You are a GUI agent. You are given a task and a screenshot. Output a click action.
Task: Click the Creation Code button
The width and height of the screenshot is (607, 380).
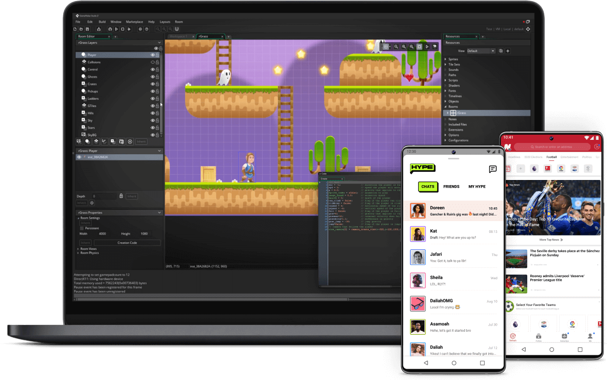tap(127, 243)
